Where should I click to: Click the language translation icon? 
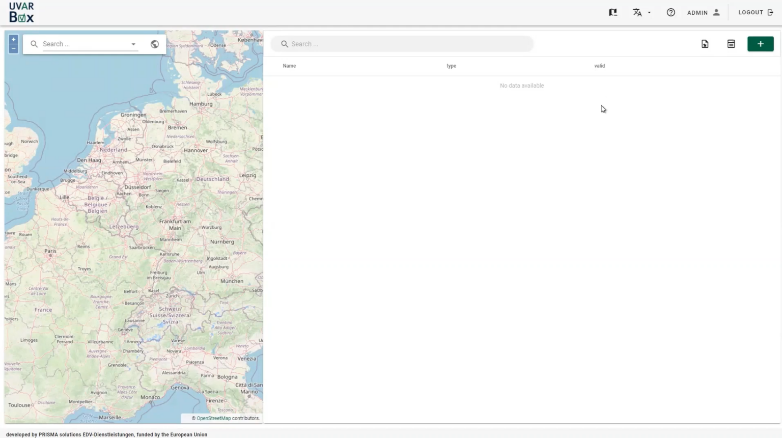click(637, 12)
